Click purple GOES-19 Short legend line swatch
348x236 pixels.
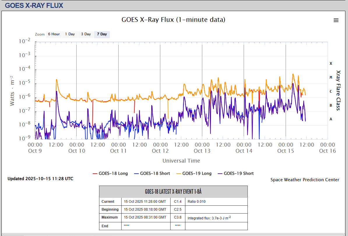pyautogui.click(x=220, y=173)
